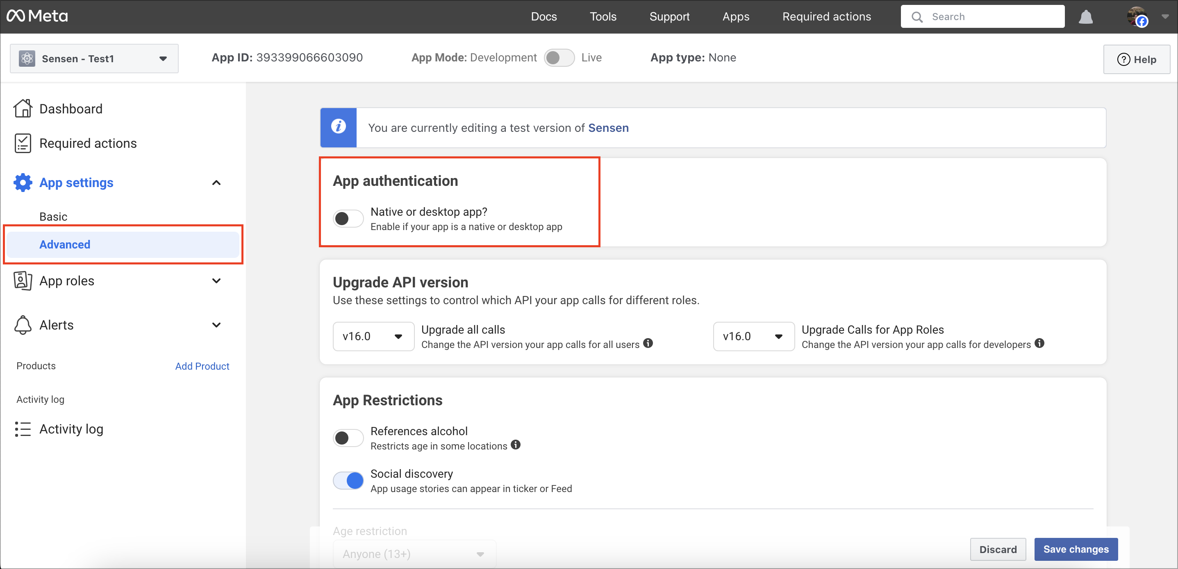Disable Social discovery toggle
This screenshot has height=569, width=1178.
click(x=348, y=481)
